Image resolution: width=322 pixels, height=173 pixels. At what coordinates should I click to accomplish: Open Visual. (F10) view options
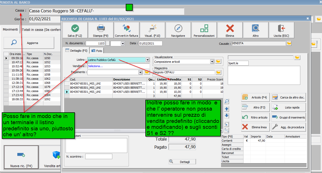tap(152, 30)
